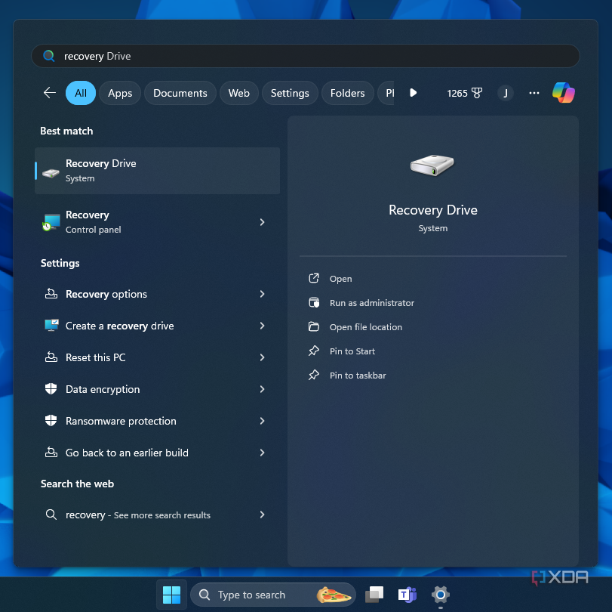Choose Pin to Start
This screenshot has height=612, width=612.
(x=352, y=351)
